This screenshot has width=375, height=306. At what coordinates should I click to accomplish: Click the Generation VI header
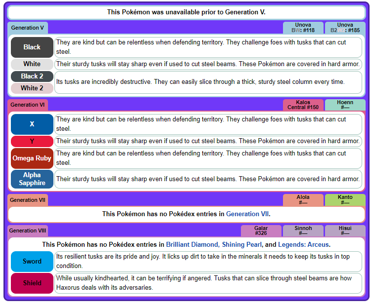(x=28, y=105)
